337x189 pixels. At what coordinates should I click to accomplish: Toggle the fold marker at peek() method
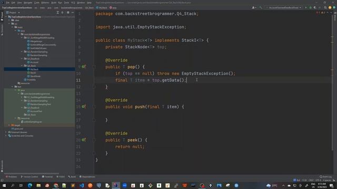(94, 140)
